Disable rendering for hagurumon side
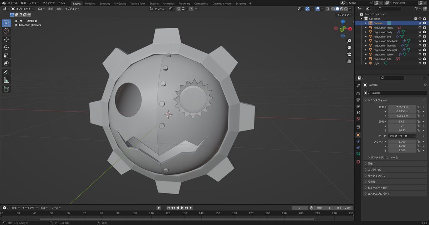 point(424,59)
